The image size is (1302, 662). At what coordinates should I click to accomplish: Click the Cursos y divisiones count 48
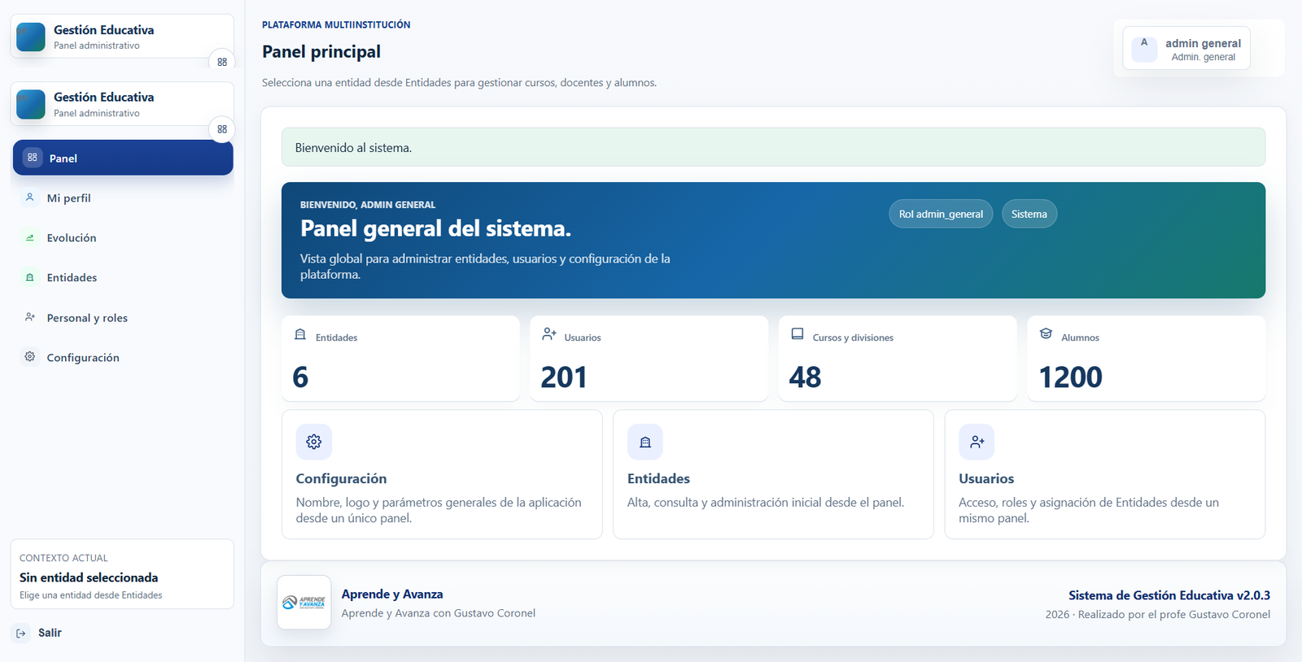(805, 377)
